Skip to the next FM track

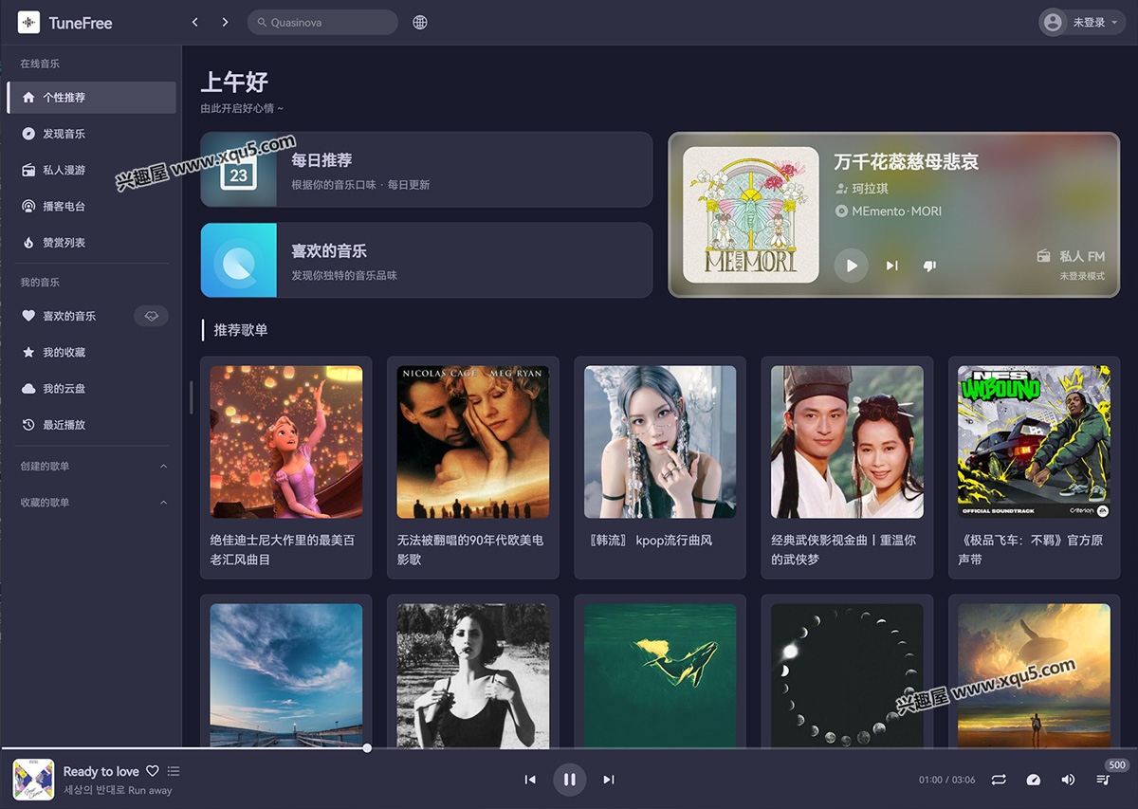(x=891, y=266)
